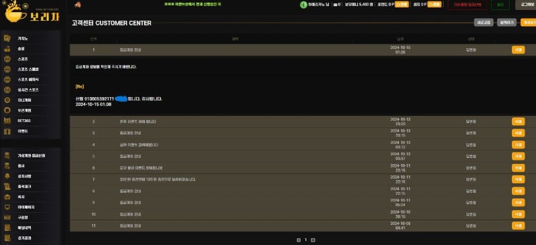The height and width of the screenshot is (245, 536).
Task: Open the 카지노 cards icon in sidebar
Action: [x=7, y=38]
